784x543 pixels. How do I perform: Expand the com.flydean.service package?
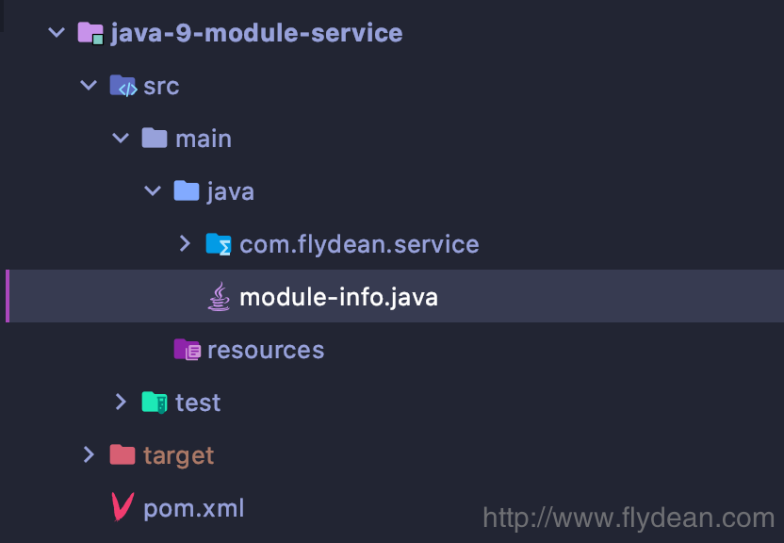click(x=185, y=245)
